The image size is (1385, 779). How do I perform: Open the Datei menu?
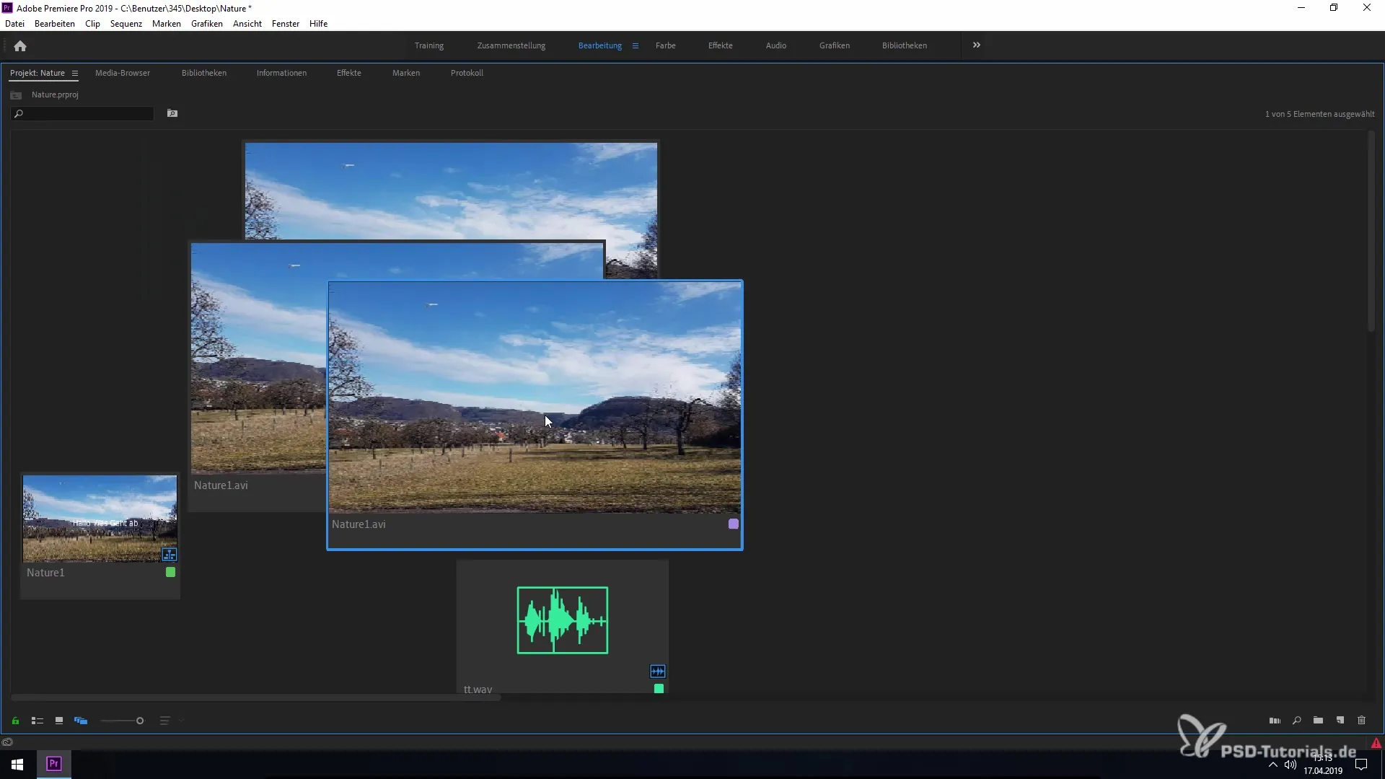pyautogui.click(x=14, y=24)
